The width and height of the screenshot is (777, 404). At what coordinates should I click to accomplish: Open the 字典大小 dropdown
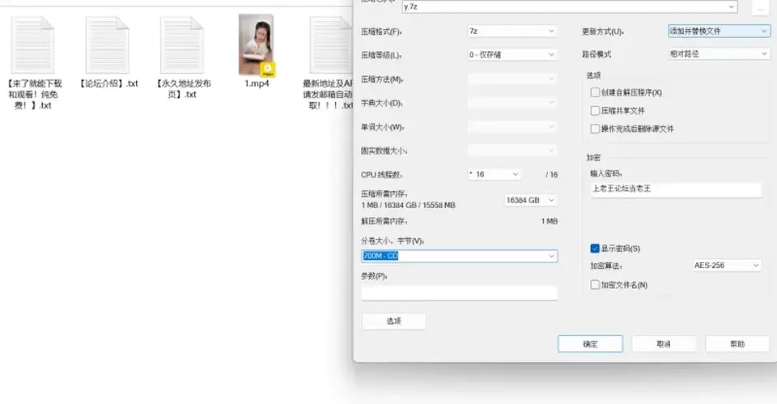click(512, 103)
